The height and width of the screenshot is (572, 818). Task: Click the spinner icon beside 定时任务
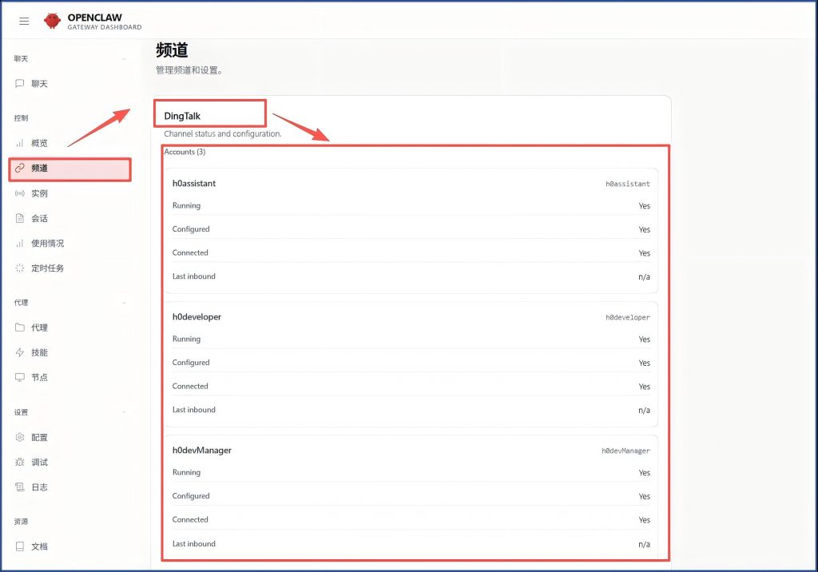[x=20, y=268]
